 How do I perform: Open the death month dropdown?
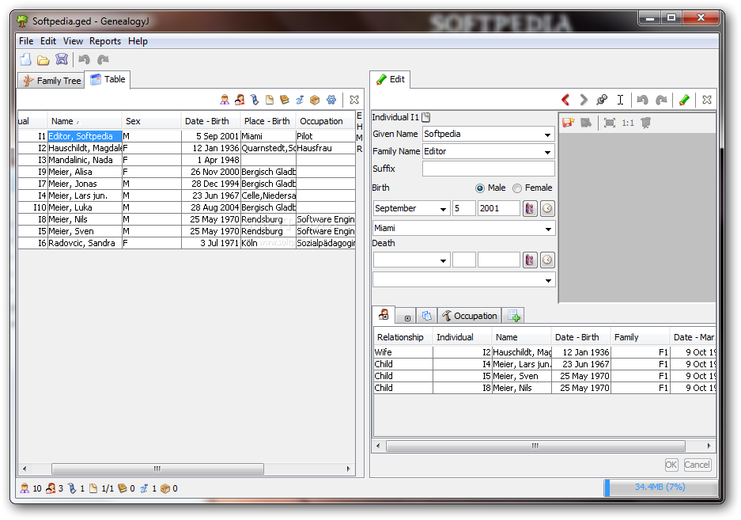click(443, 260)
